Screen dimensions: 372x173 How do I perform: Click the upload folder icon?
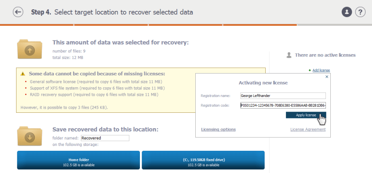pos(30,49)
